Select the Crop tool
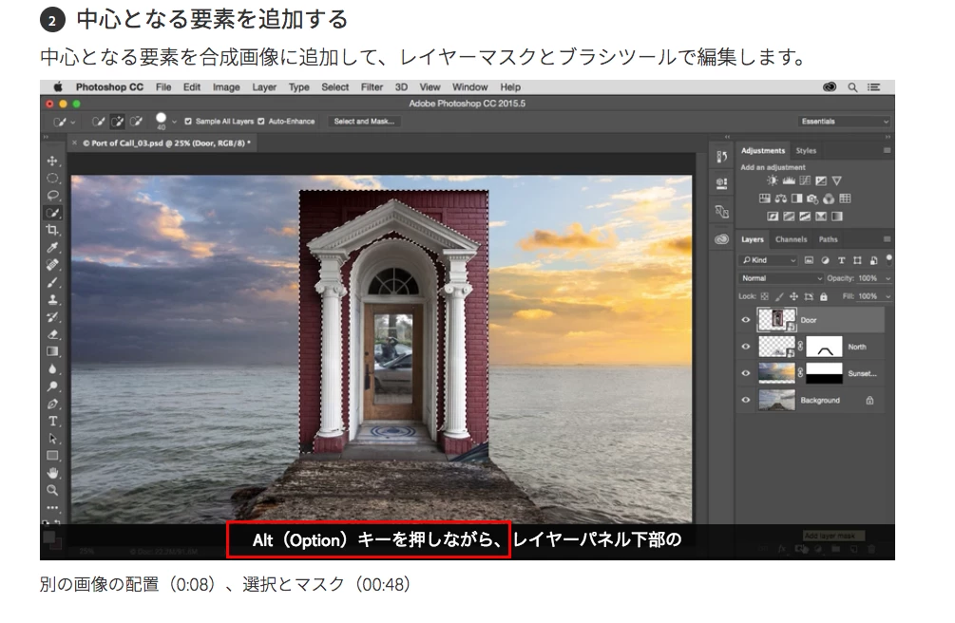This screenshot has width=955, height=623. click(53, 230)
